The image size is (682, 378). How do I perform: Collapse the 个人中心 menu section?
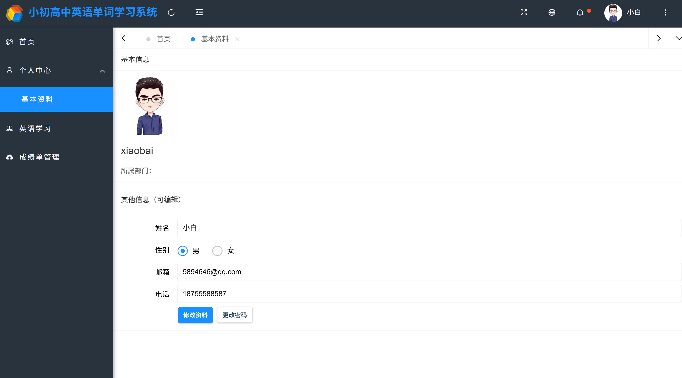[102, 71]
